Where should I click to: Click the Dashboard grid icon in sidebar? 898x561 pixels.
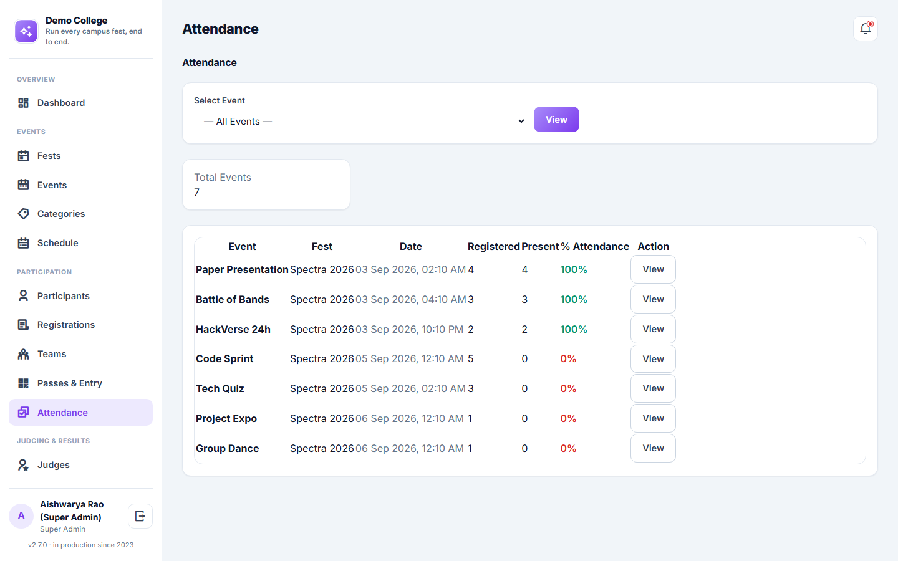[x=24, y=103]
